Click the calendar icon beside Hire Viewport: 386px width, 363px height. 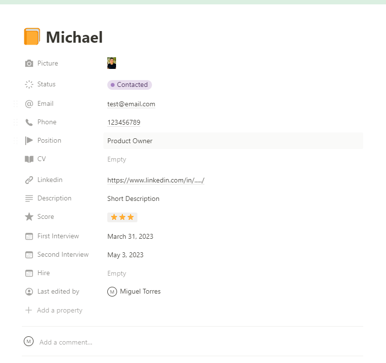tap(29, 273)
